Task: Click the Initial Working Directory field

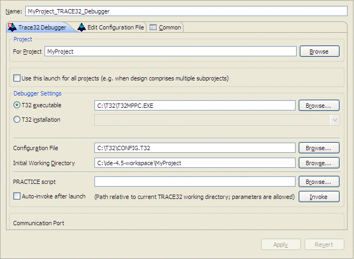Action: point(195,162)
